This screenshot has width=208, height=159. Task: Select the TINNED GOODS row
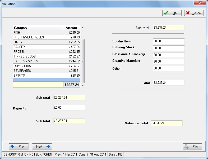[47, 56]
